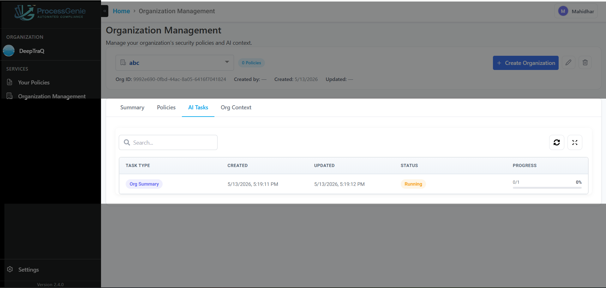Go to Home breadcrumb link
The image size is (606, 288).
[121, 11]
